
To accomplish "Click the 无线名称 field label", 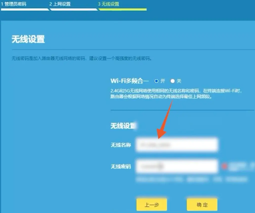I will 121,145.
